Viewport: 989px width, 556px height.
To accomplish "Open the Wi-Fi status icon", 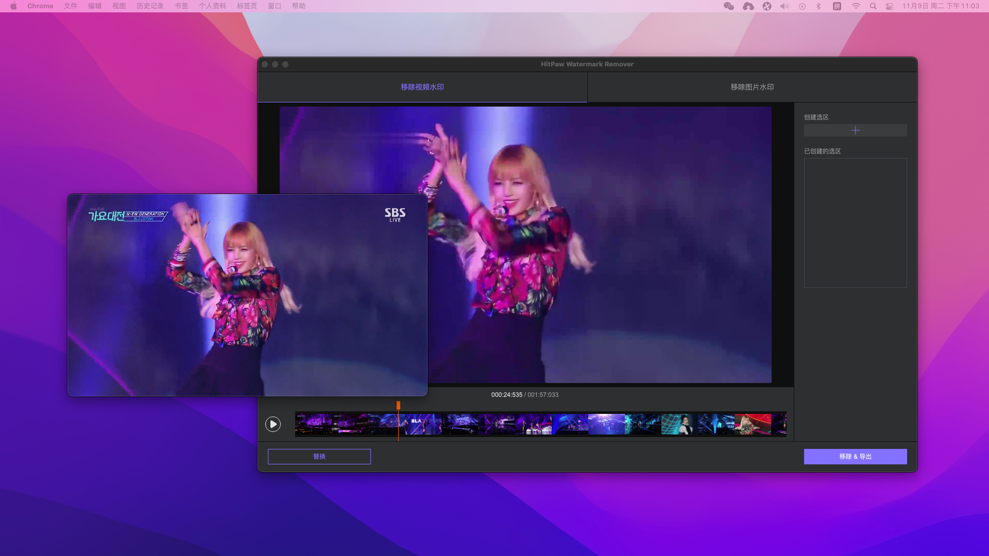I will point(856,6).
